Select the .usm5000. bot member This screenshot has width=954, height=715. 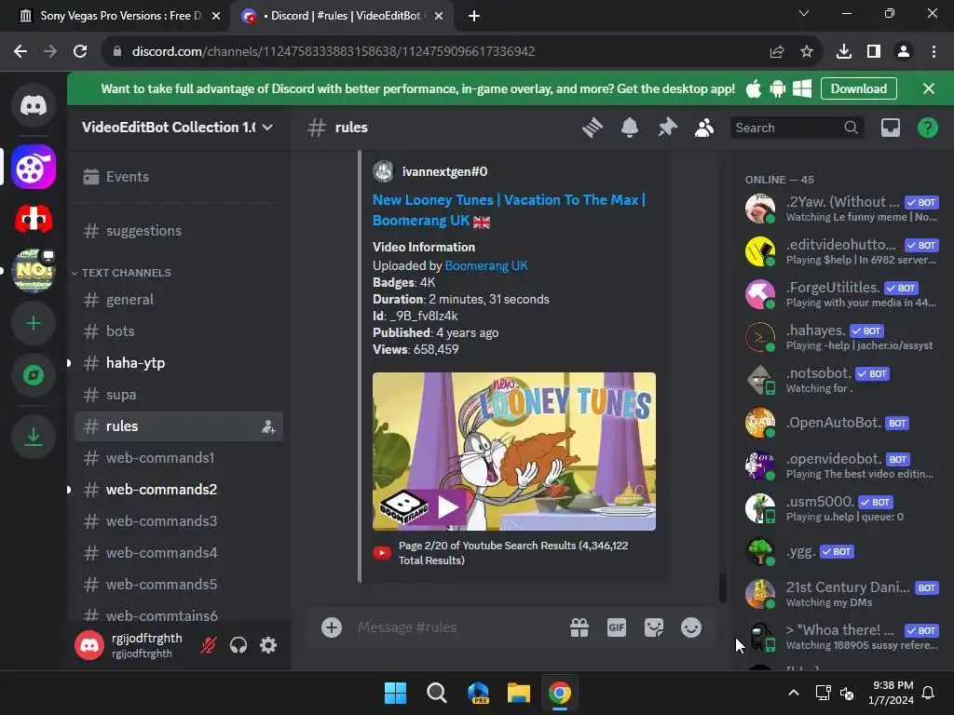coord(842,508)
